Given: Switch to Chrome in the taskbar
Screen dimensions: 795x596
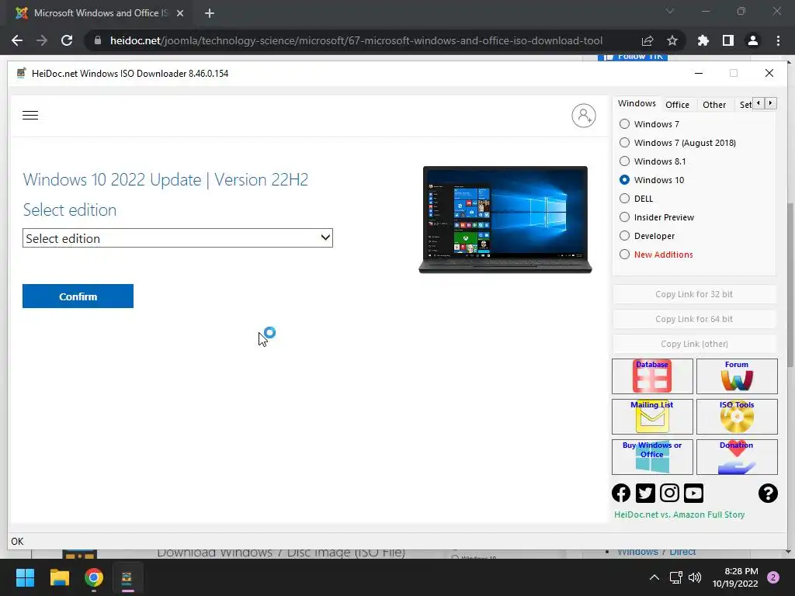Looking at the screenshot, I should click(x=94, y=577).
